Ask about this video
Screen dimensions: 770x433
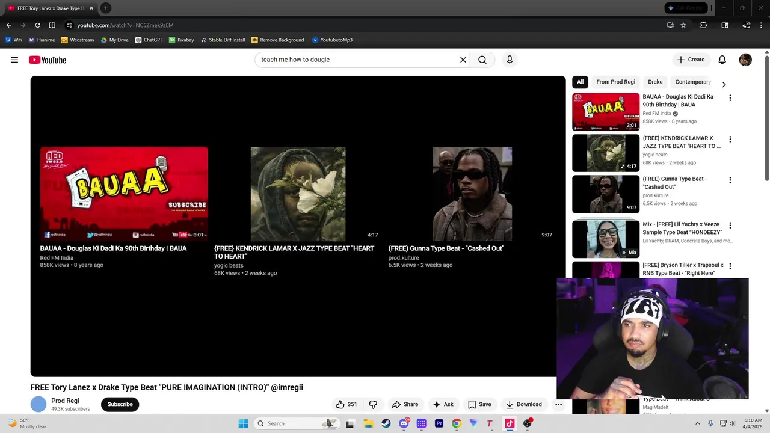pyautogui.click(x=443, y=404)
